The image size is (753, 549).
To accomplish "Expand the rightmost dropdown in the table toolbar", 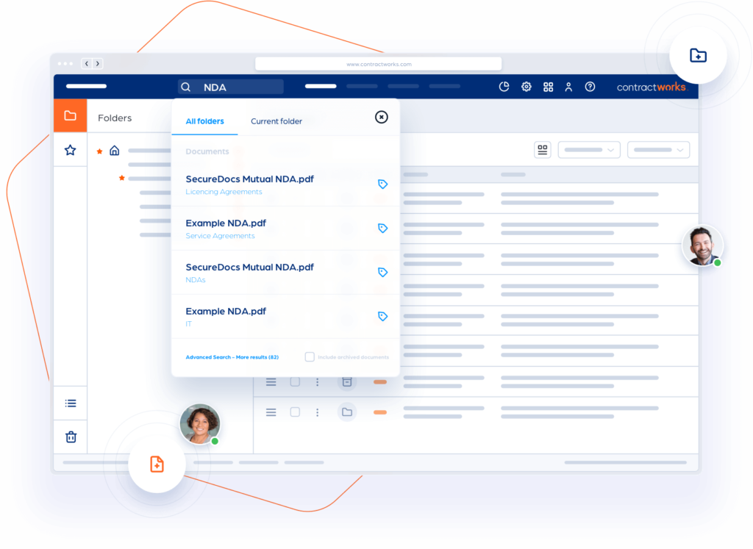I will (x=658, y=150).
